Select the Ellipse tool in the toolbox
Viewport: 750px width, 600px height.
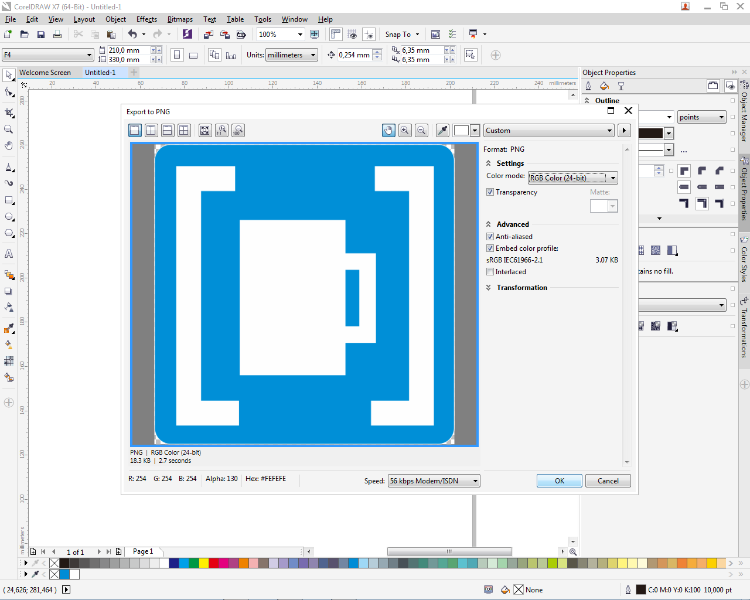pos(9,217)
